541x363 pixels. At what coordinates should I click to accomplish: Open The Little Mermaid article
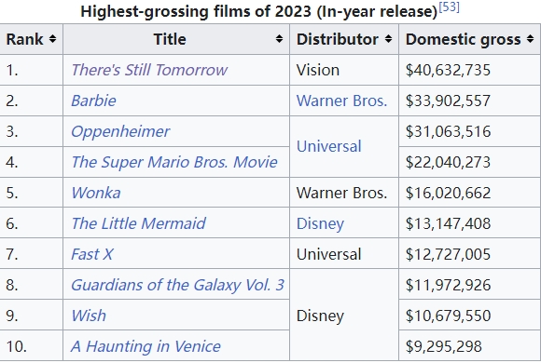point(138,223)
